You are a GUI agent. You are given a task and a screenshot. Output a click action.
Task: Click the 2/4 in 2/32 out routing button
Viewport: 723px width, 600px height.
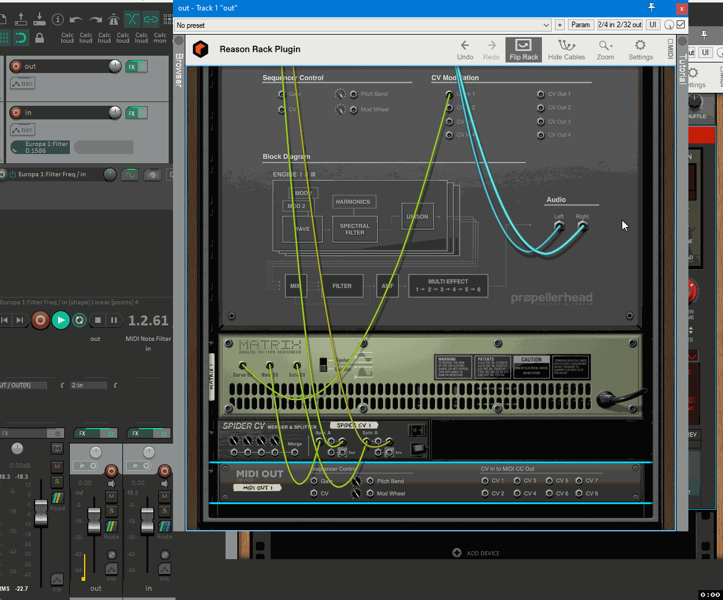[x=620, y=25]
